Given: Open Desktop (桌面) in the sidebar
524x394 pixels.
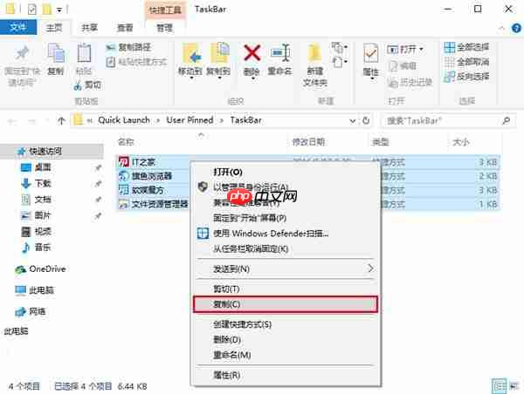Looking at the screenshot, I should click(43, 166).
